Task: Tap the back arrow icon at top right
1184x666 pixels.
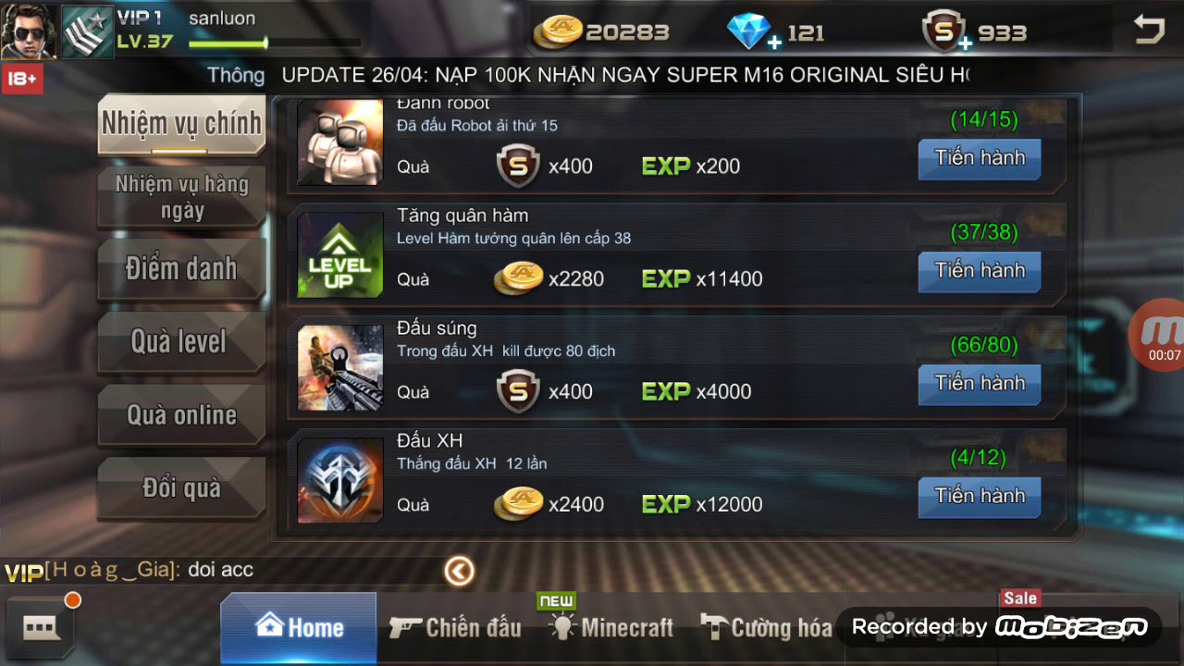Action: pyautogui.click(x=1149, y=31)
